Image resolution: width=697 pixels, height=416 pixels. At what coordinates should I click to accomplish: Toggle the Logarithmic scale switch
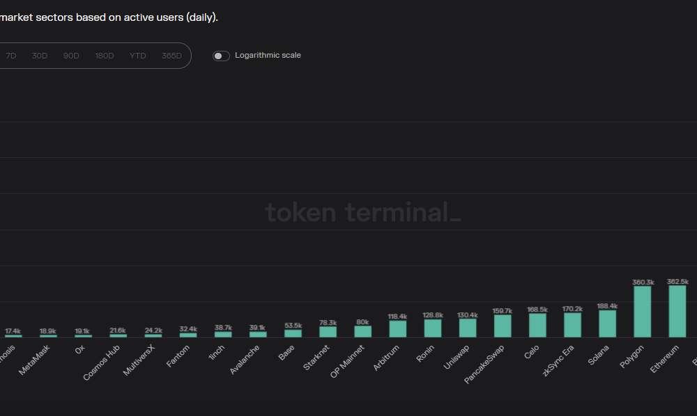221,56
